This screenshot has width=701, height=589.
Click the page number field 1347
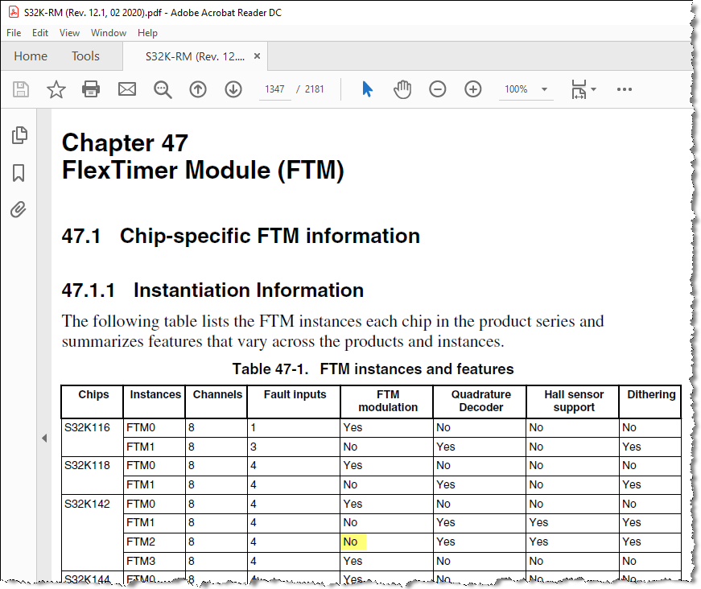tap(274, 89)
